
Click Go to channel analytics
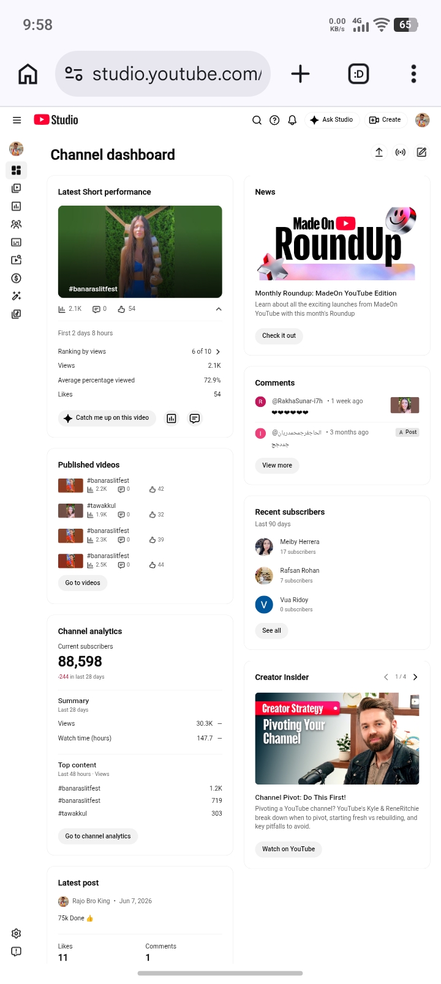98,837
